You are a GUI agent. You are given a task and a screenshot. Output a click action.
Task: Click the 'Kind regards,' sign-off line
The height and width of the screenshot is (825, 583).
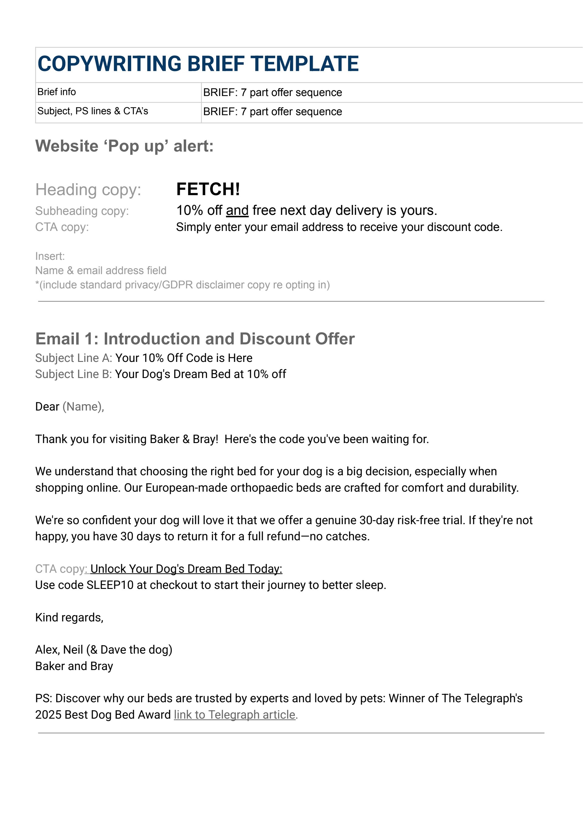pyautogui.click(x=69, y=617)
